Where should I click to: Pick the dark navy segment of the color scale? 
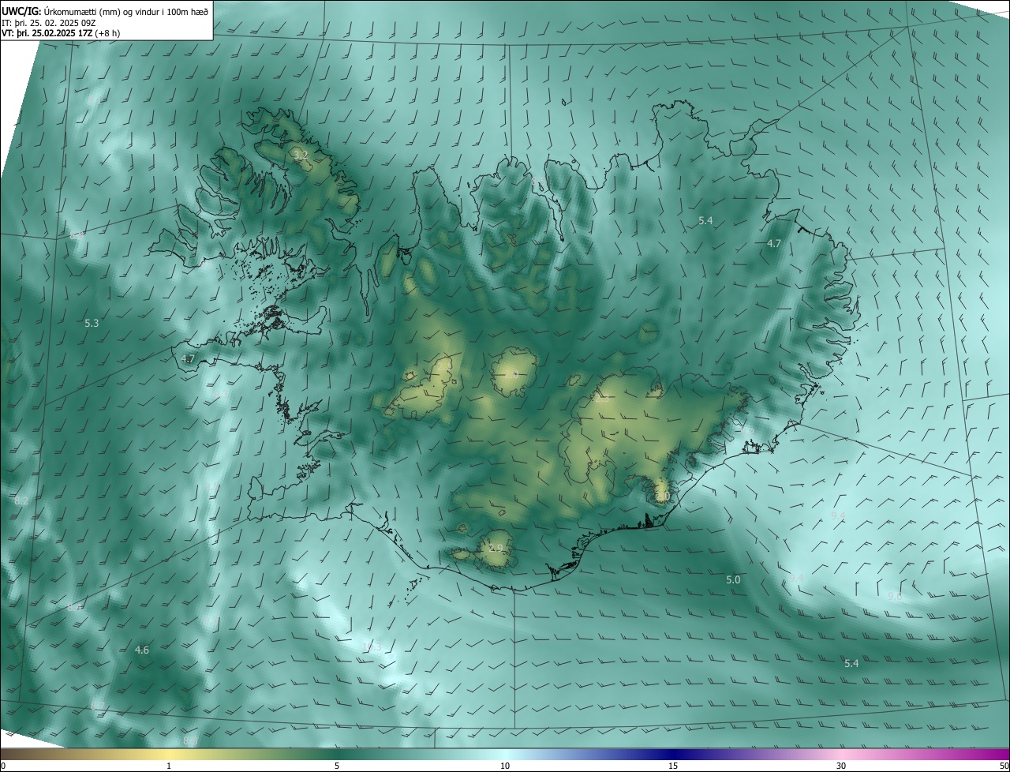click(x=673, y=754)
